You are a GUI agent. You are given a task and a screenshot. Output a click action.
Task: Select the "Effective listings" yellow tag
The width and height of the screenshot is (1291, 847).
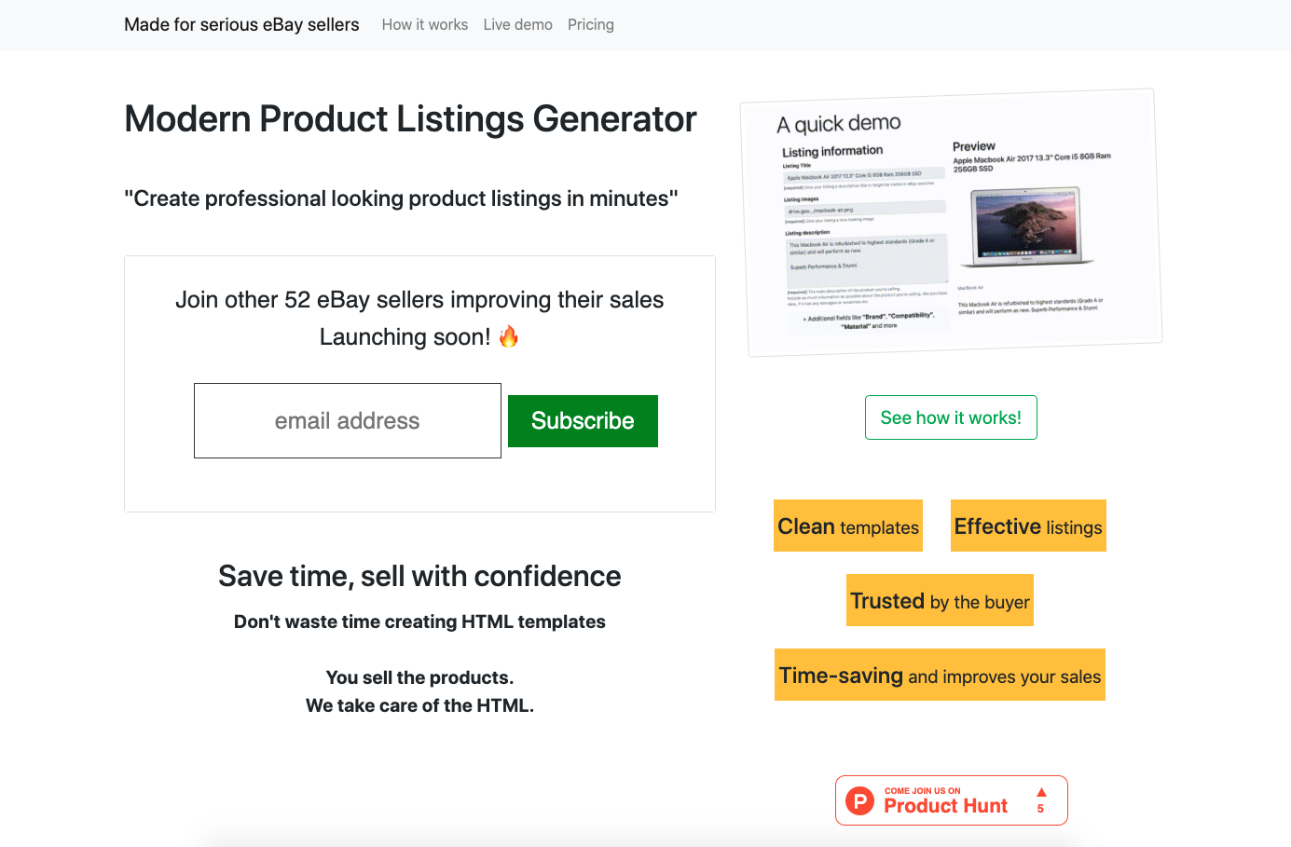(1027, 526)
